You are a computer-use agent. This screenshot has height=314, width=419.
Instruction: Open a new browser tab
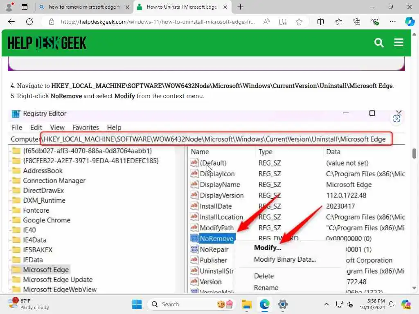tap(240, 7)
